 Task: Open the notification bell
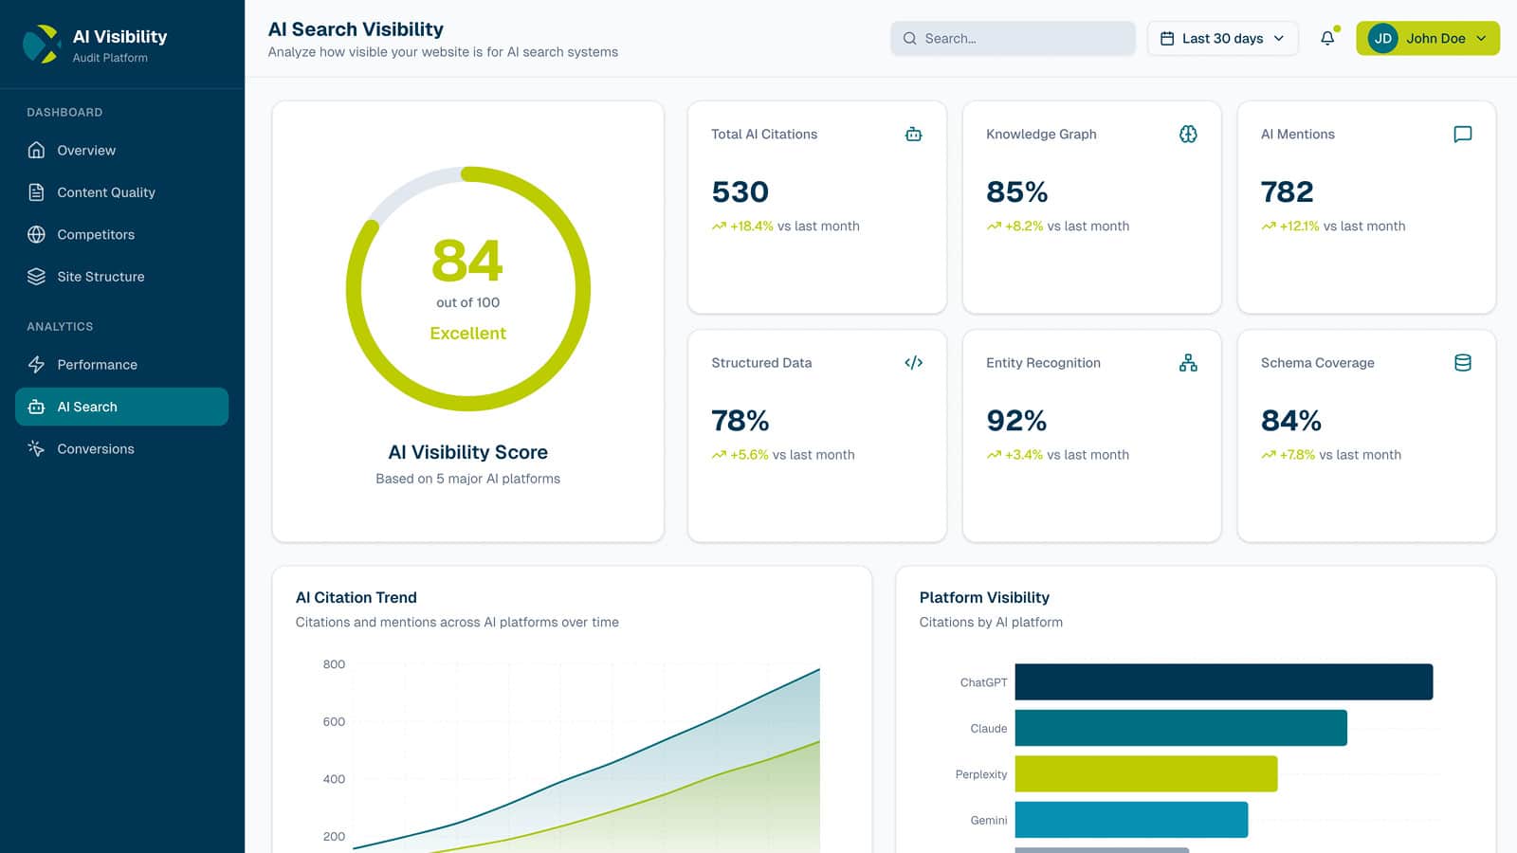[x=1325, y=39]
